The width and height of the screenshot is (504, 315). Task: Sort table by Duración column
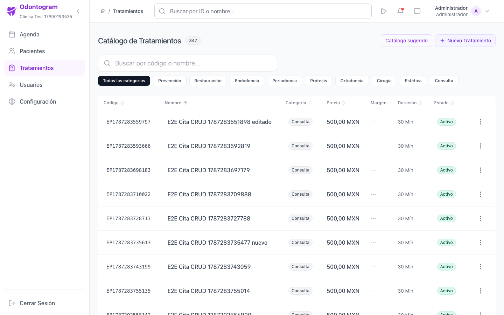(x=410, y=103)
